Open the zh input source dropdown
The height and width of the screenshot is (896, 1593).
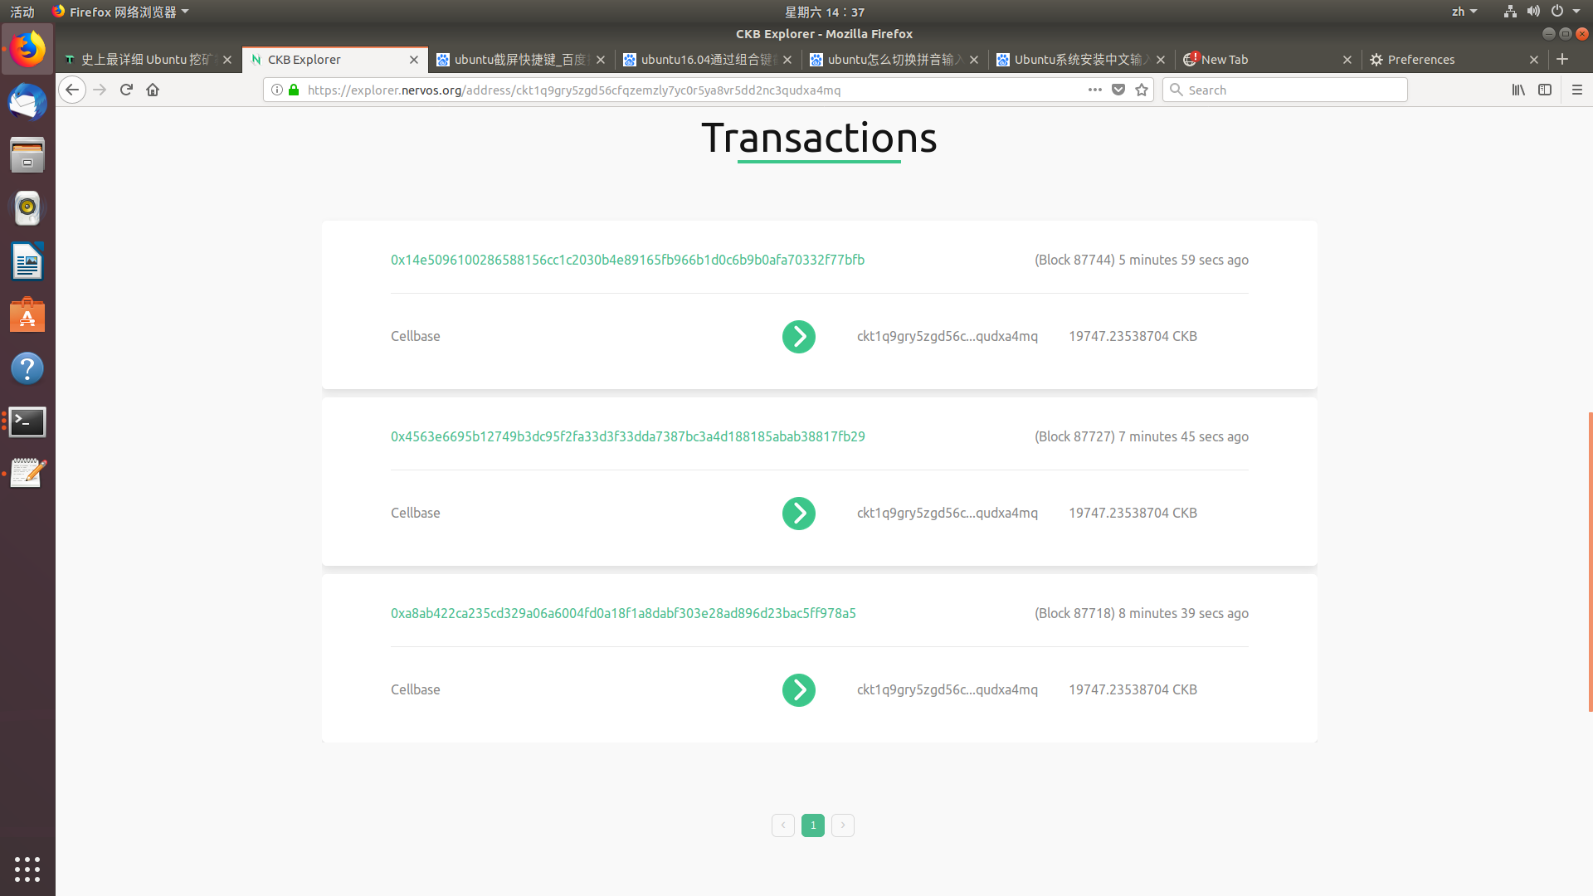pyautogui.click(x=1464, y=12)
